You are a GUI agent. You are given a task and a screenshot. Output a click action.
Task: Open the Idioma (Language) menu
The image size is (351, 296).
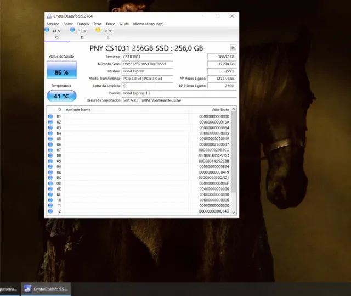click(148, 24)
